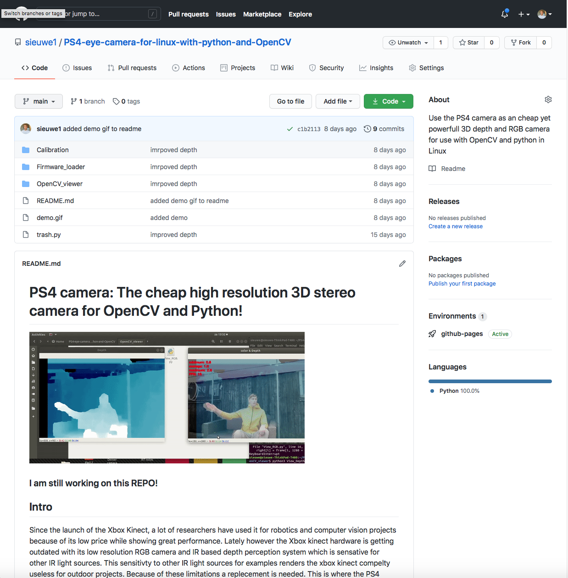The width and height of the screenshot is (568, 578).
Task: Open Pull requests in the top navigation bar
Action: click(189, 14)
